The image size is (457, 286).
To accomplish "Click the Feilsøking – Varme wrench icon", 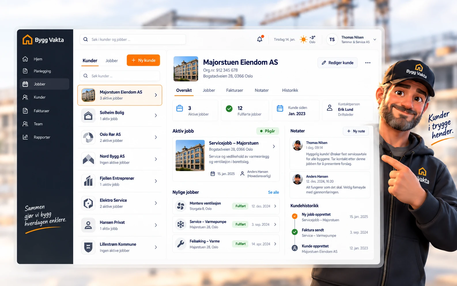I will click(x=181, y=244).
